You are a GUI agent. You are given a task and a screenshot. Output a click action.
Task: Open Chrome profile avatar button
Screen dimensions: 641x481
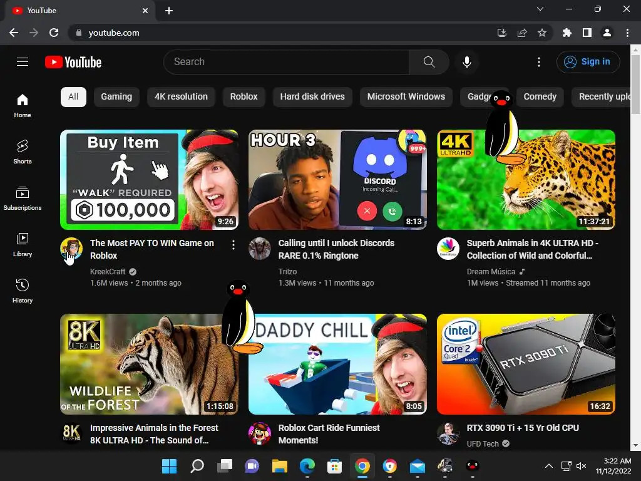(x=607, y=33)
